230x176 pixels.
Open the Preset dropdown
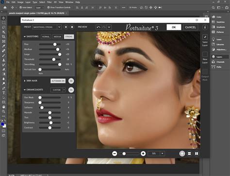pyautogui.click(x=59, y=27)
